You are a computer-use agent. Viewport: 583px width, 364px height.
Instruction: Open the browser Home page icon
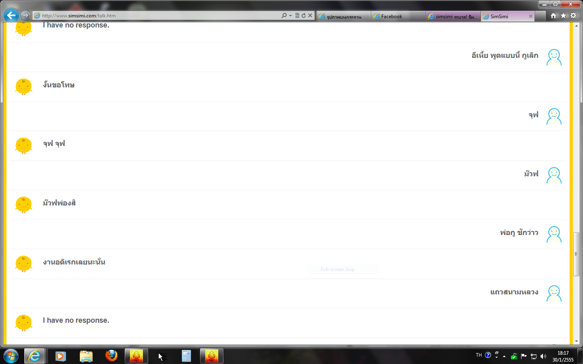(x=553, y=15)
